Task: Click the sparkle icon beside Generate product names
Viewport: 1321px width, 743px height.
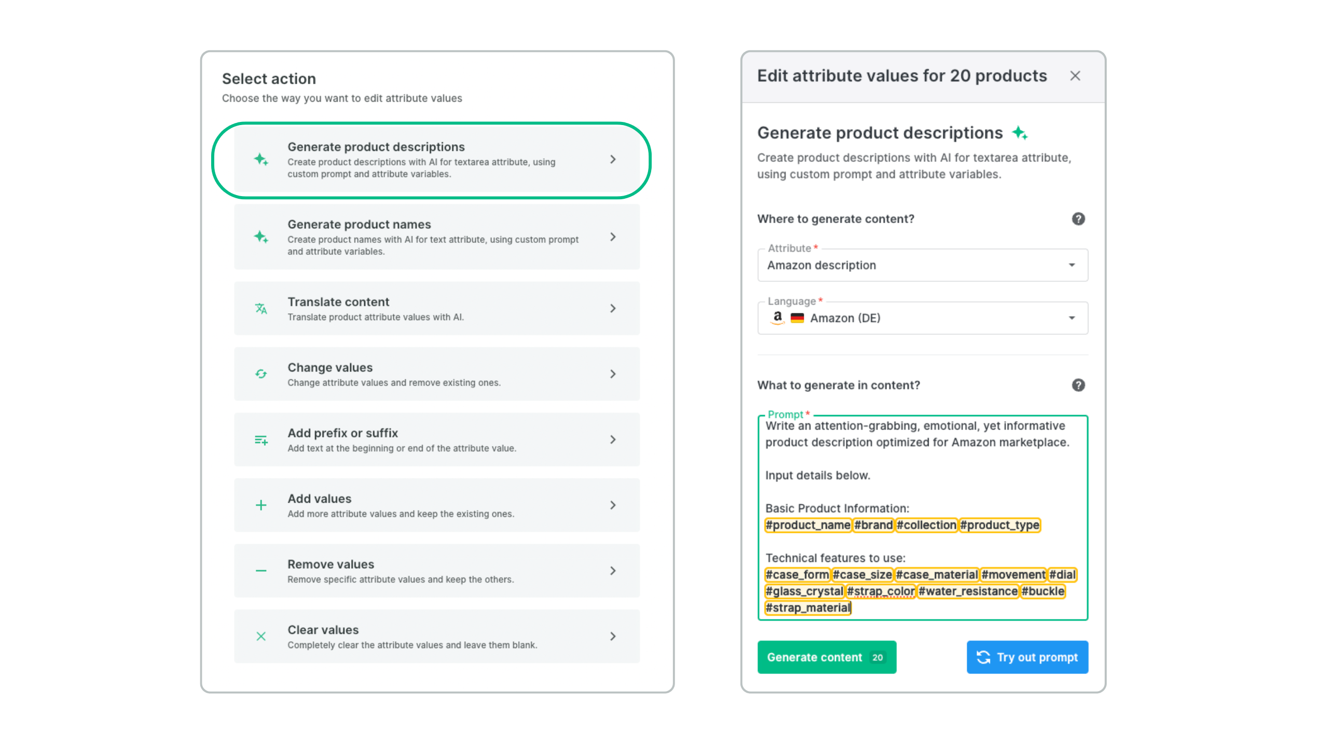Action: [x=261, y=237]
